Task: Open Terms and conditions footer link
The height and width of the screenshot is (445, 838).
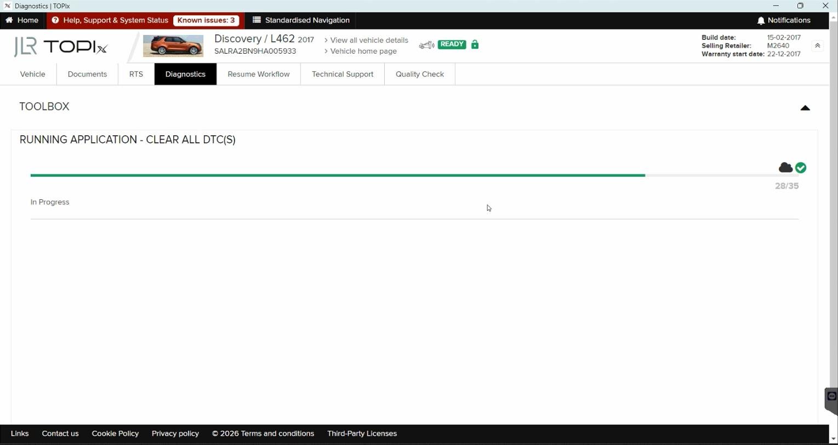Action: click(263, 434)
